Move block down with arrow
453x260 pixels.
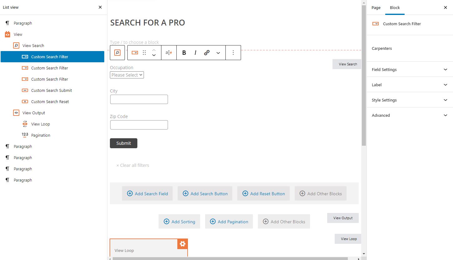(x=154, y=55)
